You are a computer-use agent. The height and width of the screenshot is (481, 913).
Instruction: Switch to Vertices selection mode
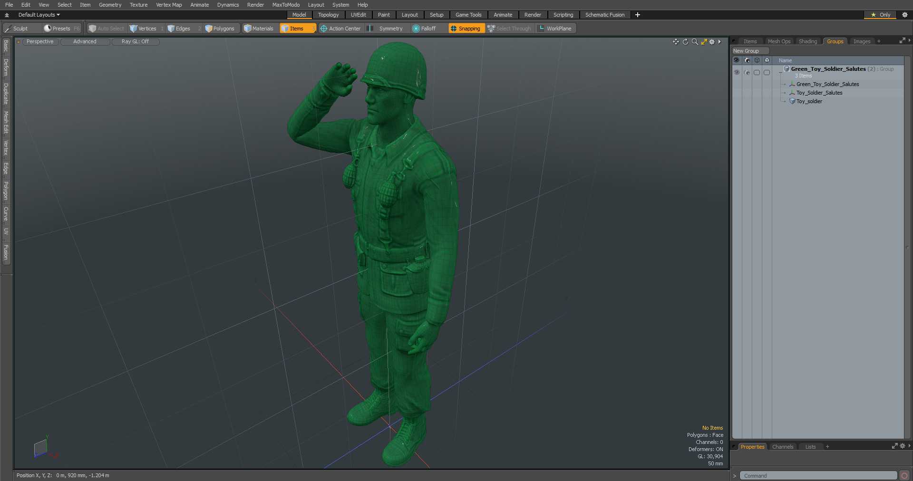(146, 29)
